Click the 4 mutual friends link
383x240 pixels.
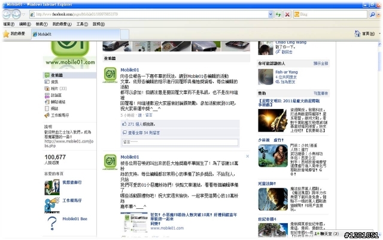point(286,77)
